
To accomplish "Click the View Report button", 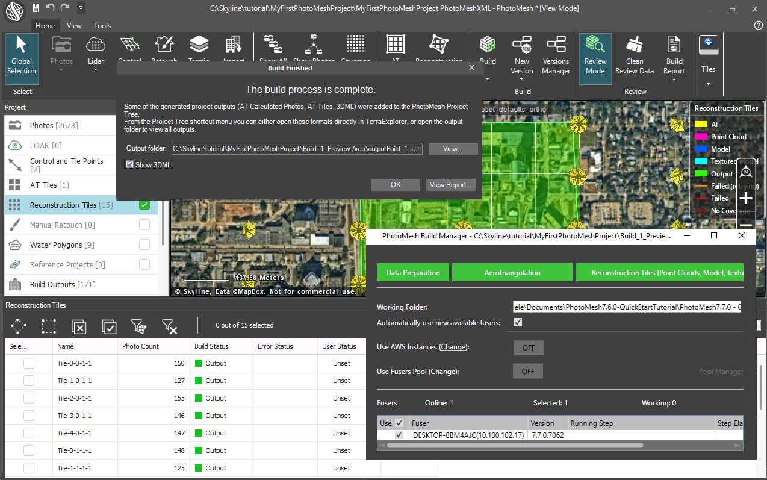I will (x=452, y=185).
